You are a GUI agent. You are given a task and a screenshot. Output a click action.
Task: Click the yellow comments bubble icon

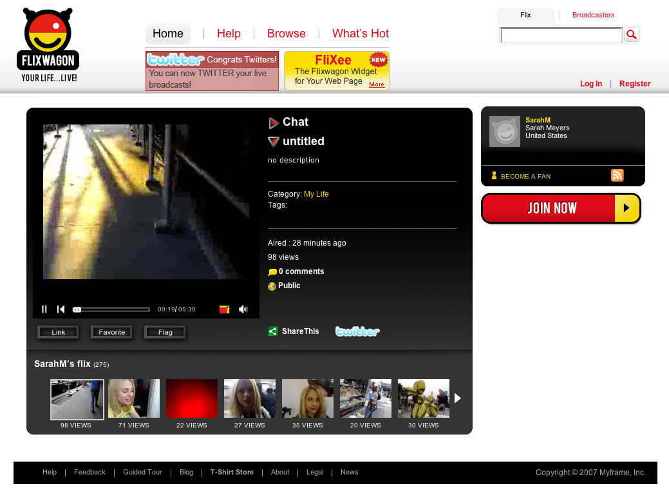(272, 271)
